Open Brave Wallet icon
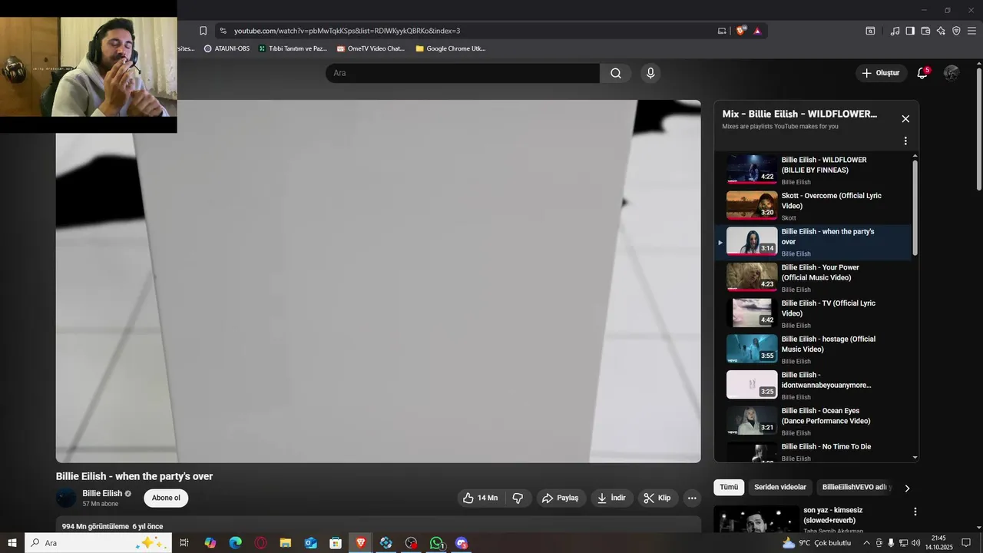This screenshot has height=553, width=983. tap(925, 31)
